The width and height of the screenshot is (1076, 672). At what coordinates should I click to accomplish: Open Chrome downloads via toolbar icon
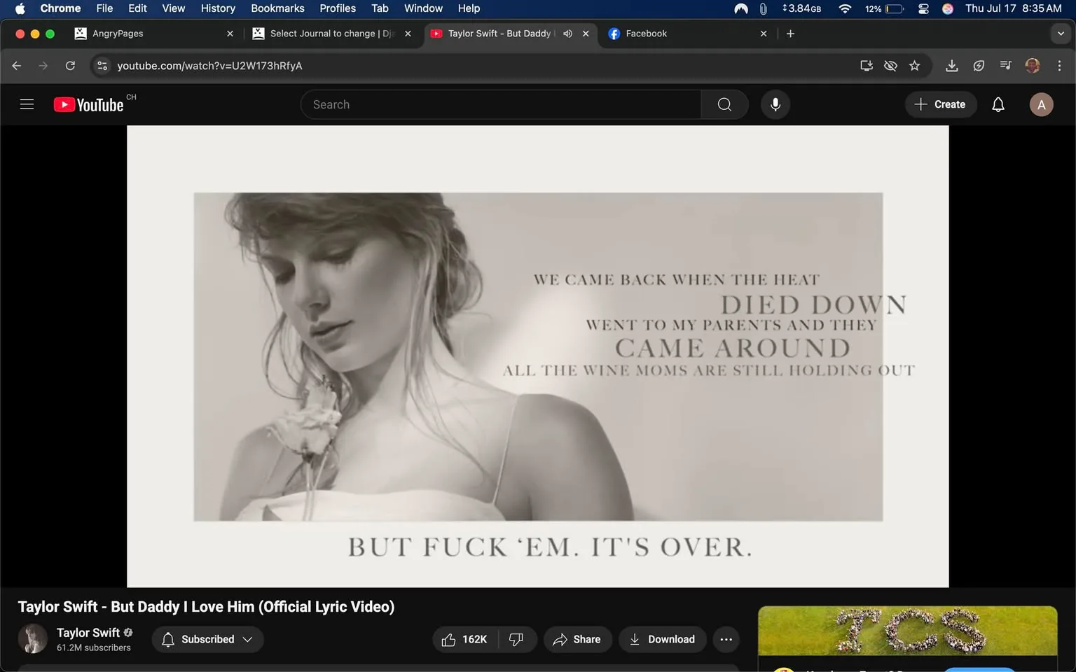[x=951, y=65]
